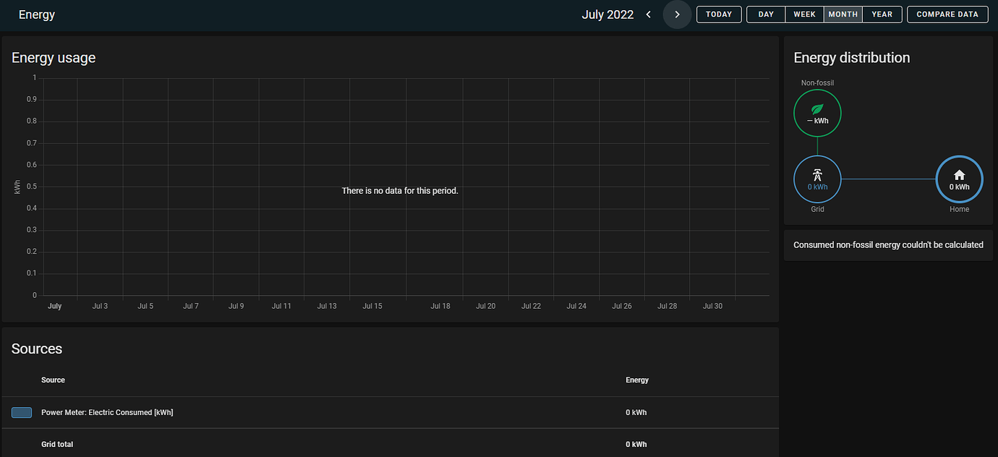Toggle the MONTH view selection
This screenshot has width=998, height=457.
pos(843,14)
